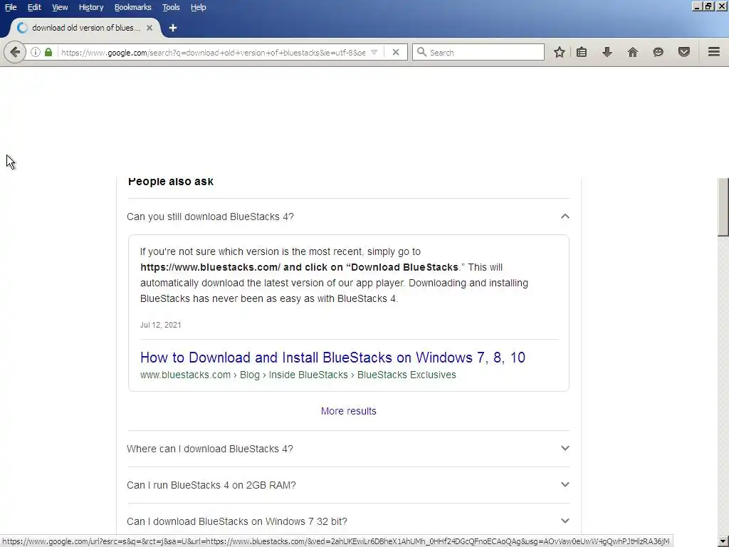Screen dimensions: 729x547
Task: Select the 'download old version of blues...' tab
Action: [x=86, y=28]
